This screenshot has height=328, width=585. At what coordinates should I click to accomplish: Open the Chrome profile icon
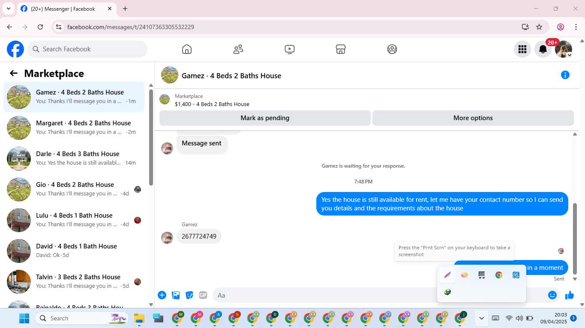point(561,27)
